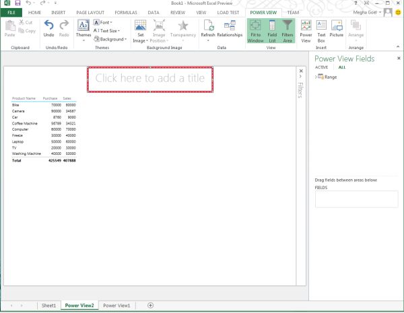The image size is (404, 313).
Task: Show ALL fields list
Action: point(342,67)
